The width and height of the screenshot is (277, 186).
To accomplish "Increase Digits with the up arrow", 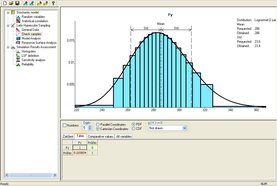I will pos(90,127).
